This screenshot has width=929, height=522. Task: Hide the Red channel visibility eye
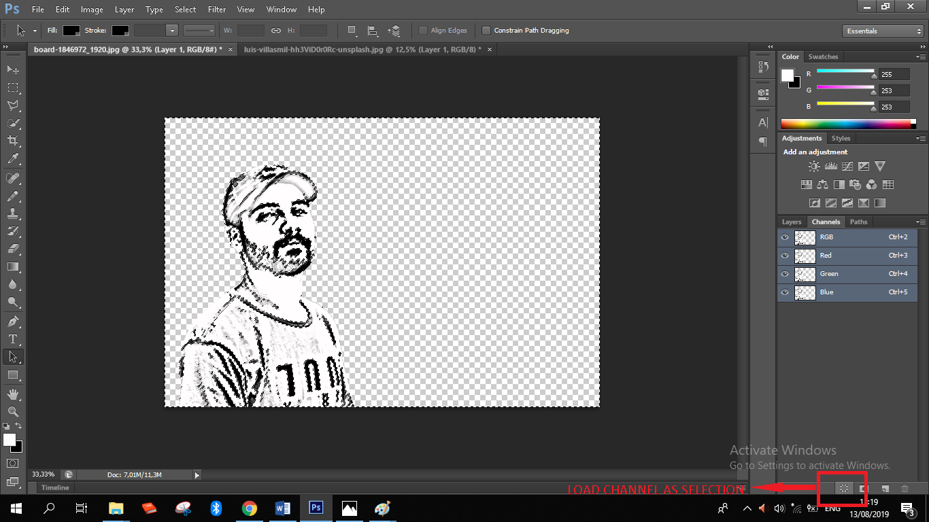[x=785, y=256]
